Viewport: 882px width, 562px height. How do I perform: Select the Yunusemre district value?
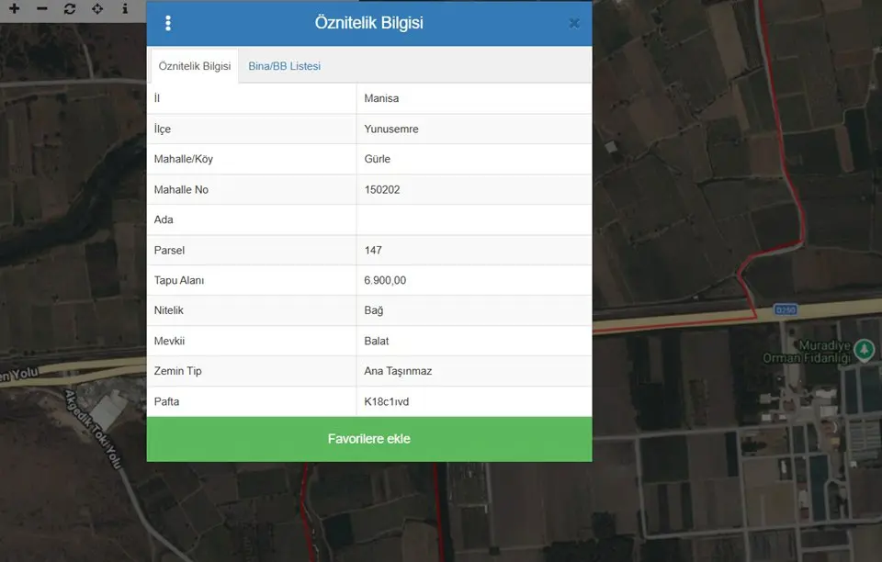tap(391, 129)
